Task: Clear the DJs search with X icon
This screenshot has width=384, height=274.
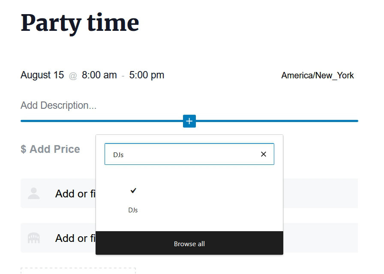Action: 264,154
